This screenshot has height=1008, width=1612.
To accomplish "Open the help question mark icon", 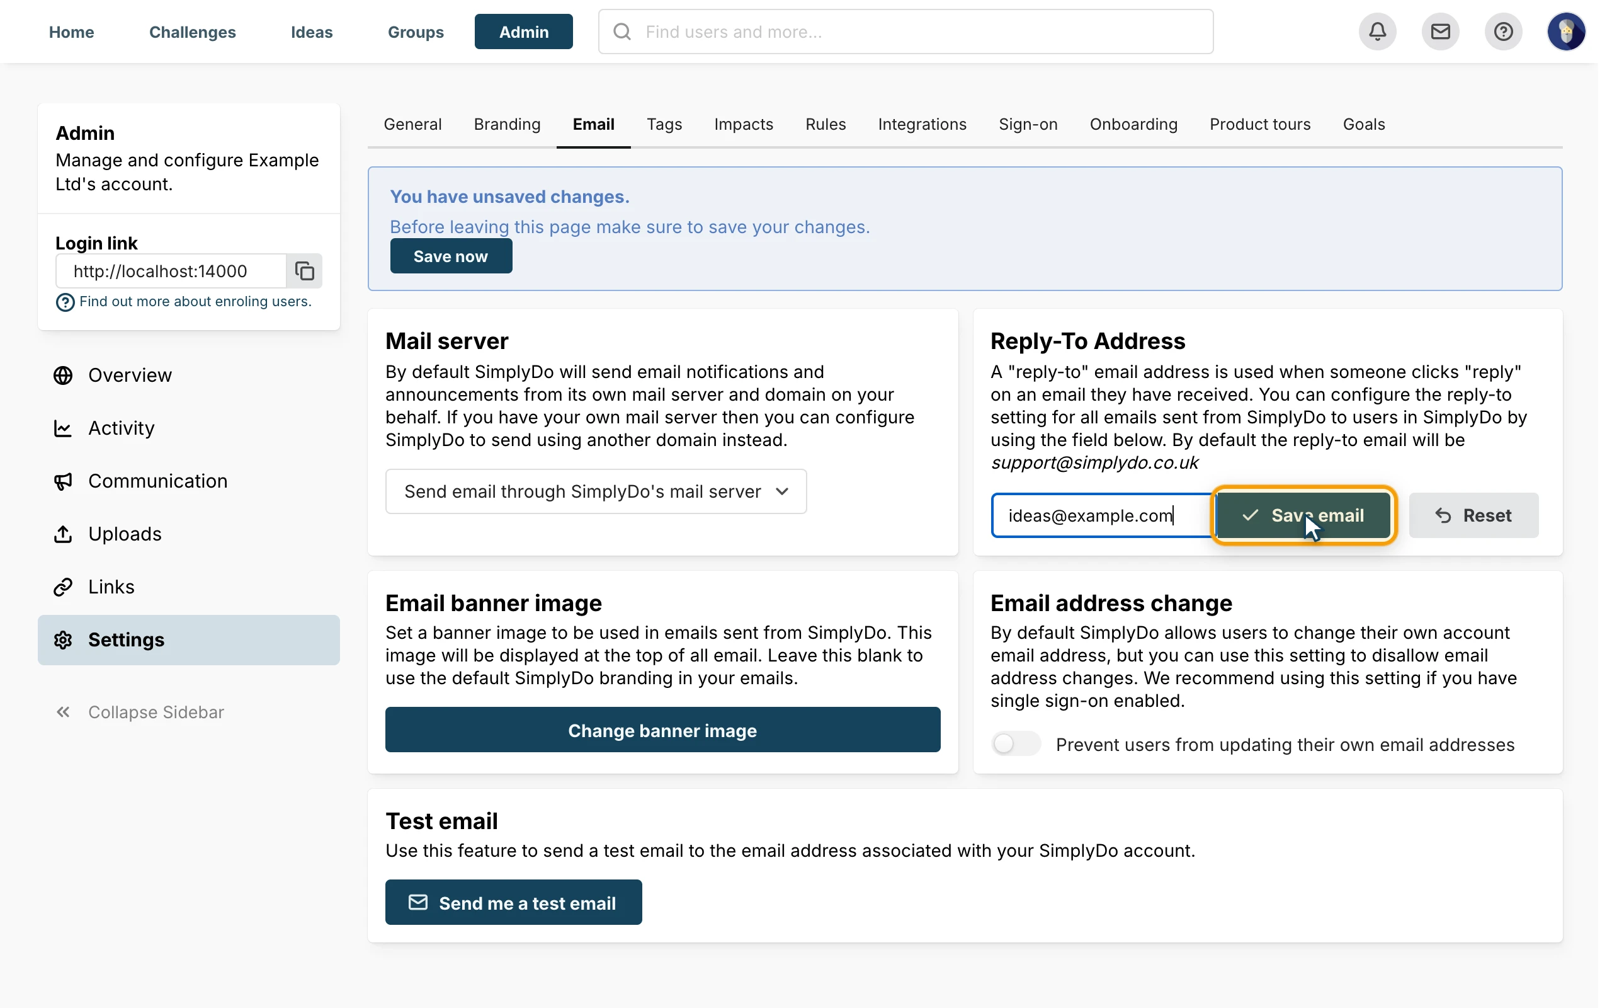I will coord(1503,31).
